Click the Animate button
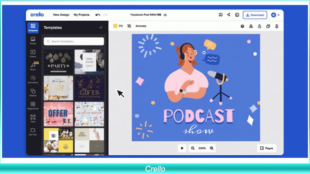The width and height of the screenshot is (310, 174). click(141, 26)
